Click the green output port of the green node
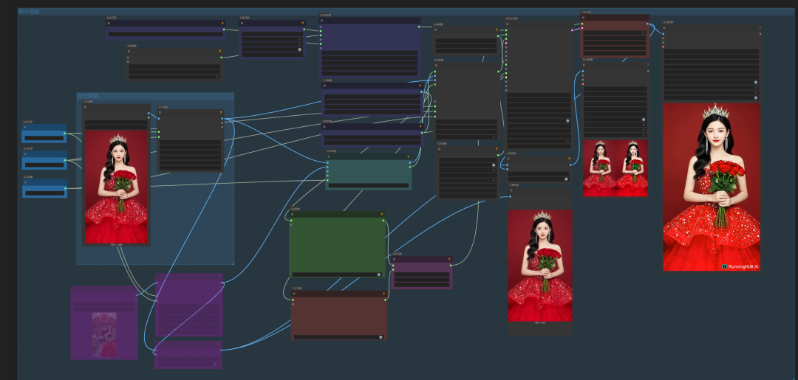The height and width of the screenshot is (380, 798). [383, 221]
